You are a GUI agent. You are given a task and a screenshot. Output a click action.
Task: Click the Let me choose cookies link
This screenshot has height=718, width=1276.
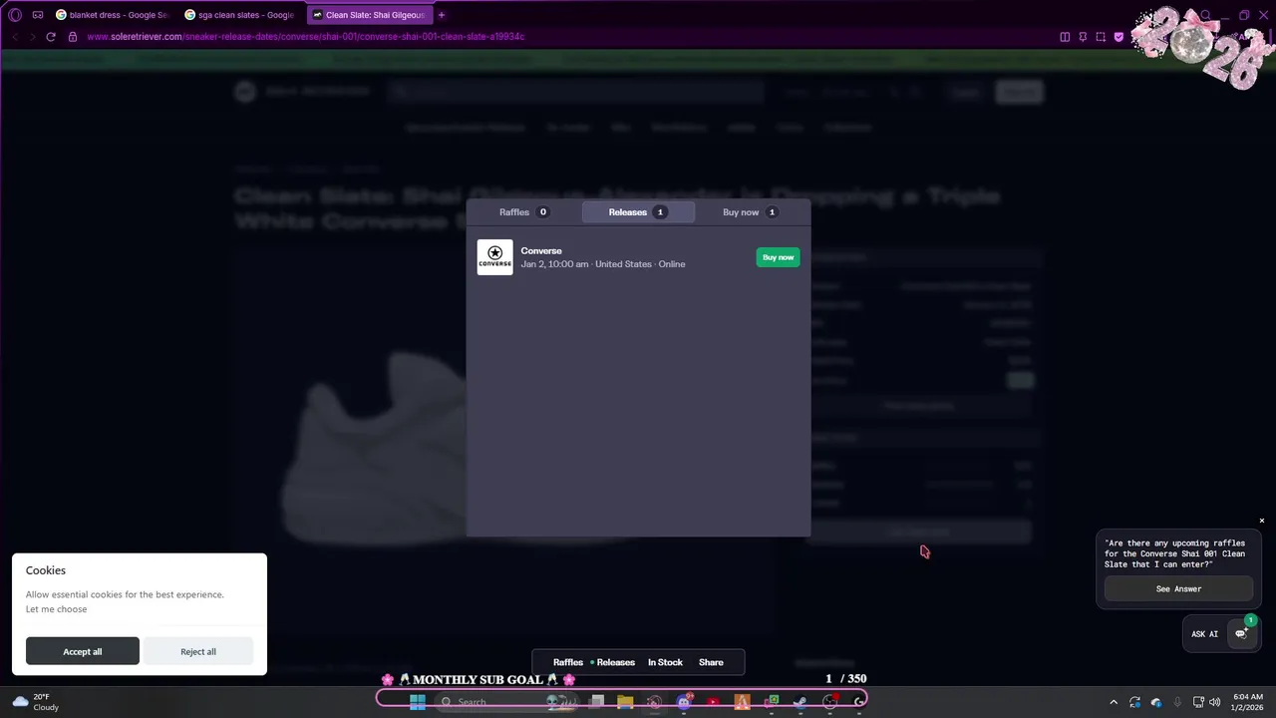tap(56, 609)
